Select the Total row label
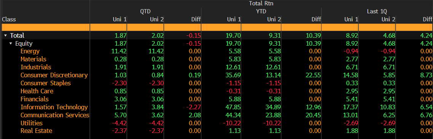The width and height of the screenshot is (433, 139). click(17, 36)
